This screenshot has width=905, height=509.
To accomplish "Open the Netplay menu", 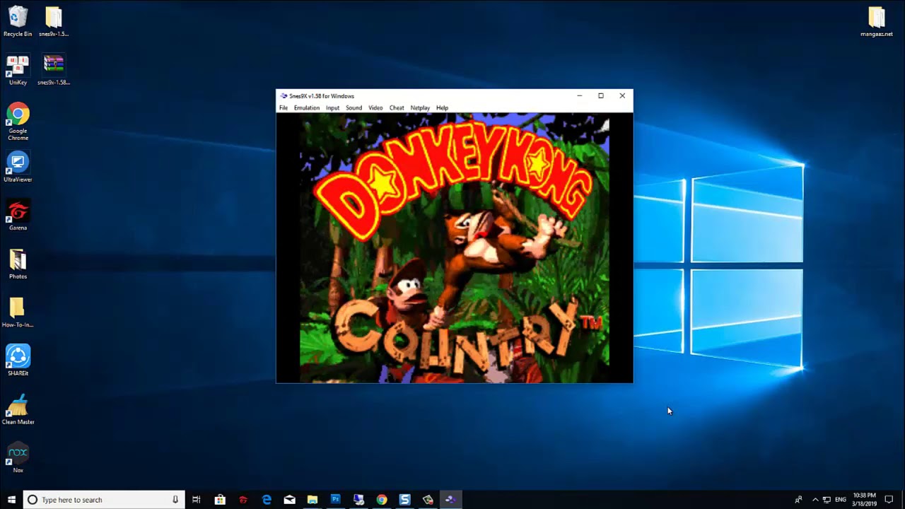I will [420, 108].
